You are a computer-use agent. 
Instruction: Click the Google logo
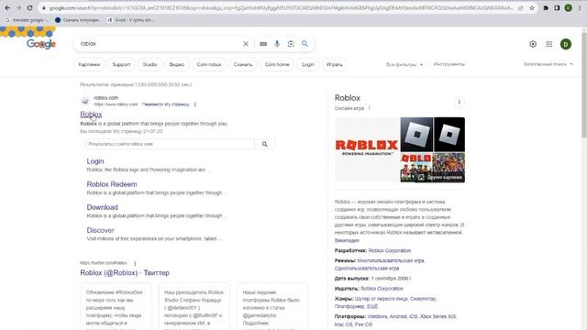coord(41,44)
